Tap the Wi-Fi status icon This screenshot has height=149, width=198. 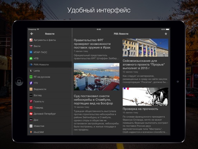point(38,30)
